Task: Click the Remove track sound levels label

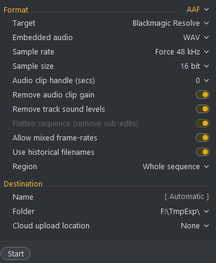Action: point(58,109)
